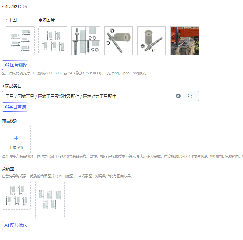Screen dimensions: 243x240
Task: Click the 上传视频 upload box
Action: (16, 139)
